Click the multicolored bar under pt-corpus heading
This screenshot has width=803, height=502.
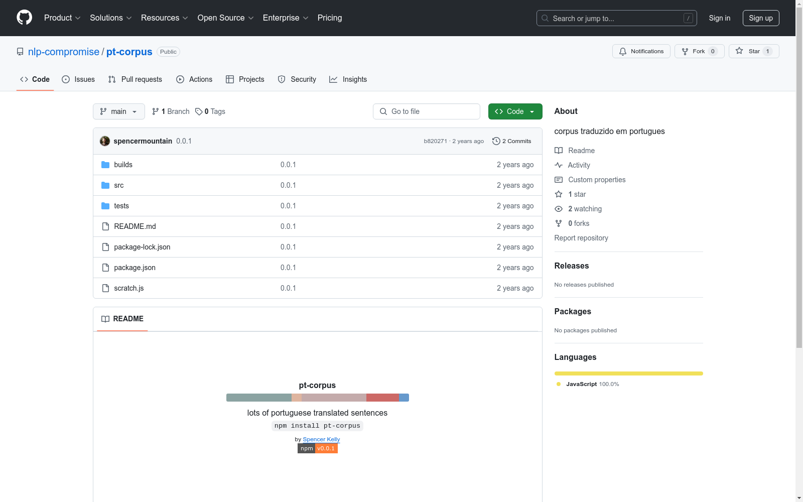coord(318,398)
